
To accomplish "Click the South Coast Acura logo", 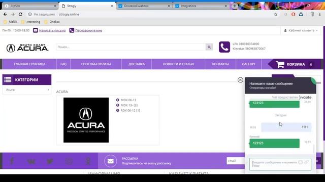I will [x=27, y=48].
